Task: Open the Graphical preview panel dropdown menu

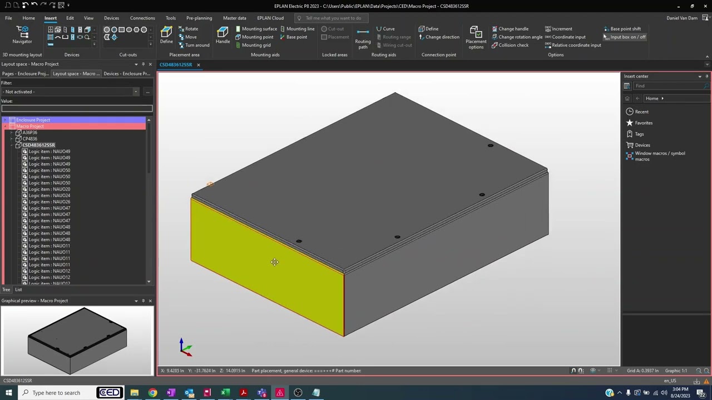Action: coord(136,301)
